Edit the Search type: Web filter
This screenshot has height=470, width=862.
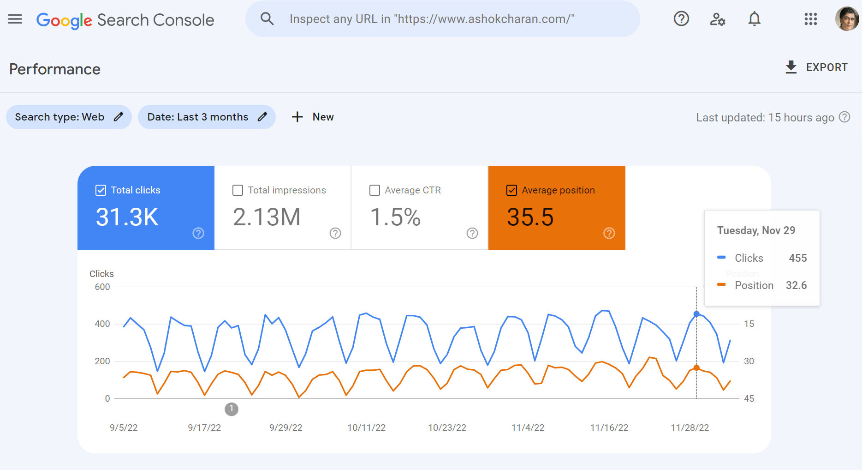pyautogui.click(x=69, y=117)
